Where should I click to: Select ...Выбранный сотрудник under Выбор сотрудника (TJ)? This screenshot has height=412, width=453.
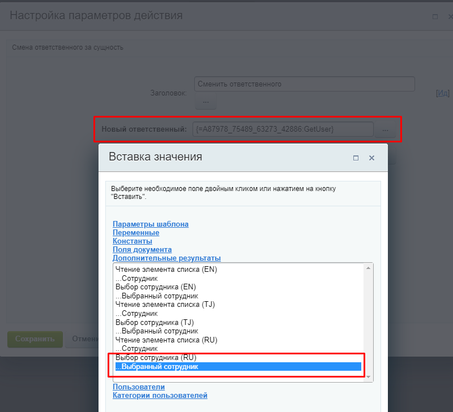tap(238, 331)
